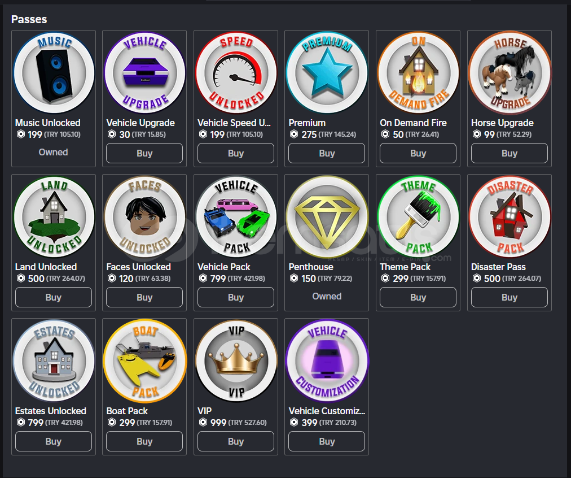Click the Premium pass name link
This screenshot has width=571, height=478.
coord(307,123)
